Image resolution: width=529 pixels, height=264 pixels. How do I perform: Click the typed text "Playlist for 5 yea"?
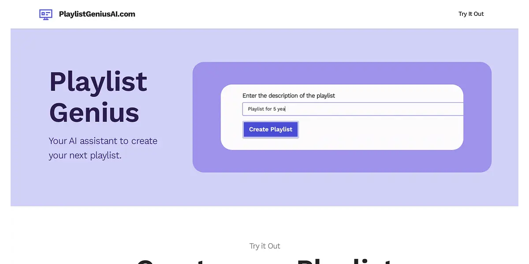[x=267, y=109]
